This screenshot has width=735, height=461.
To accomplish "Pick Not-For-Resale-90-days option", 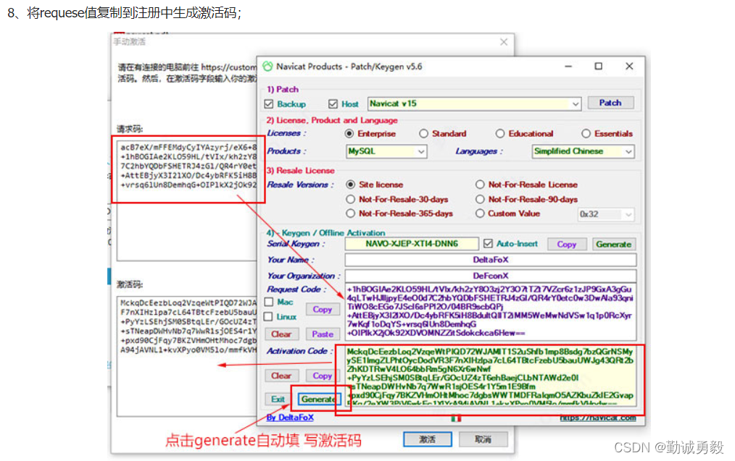I will [x=480, y=199].
